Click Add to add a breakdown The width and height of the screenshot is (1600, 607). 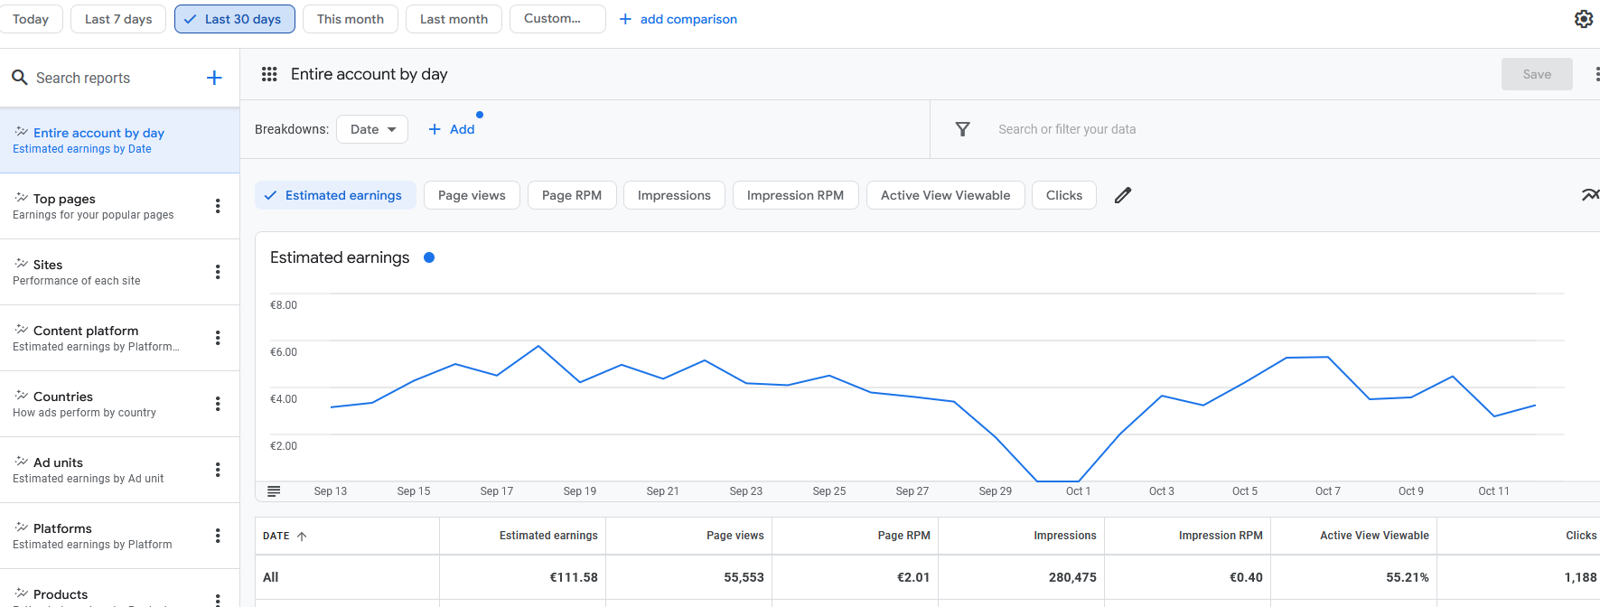tap(452, 129)
